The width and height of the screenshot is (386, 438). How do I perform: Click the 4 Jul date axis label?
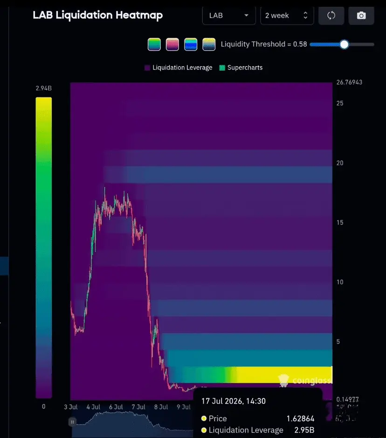(x=93, y=407)
